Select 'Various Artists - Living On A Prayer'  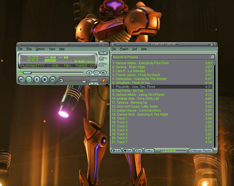(x=162, y=95)
